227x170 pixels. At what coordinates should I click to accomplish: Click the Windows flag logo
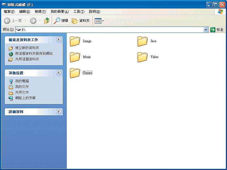coord(220,12)
